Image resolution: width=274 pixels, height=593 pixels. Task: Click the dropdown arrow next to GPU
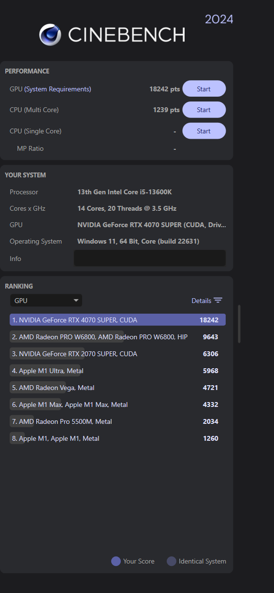(x=76, y=301)
